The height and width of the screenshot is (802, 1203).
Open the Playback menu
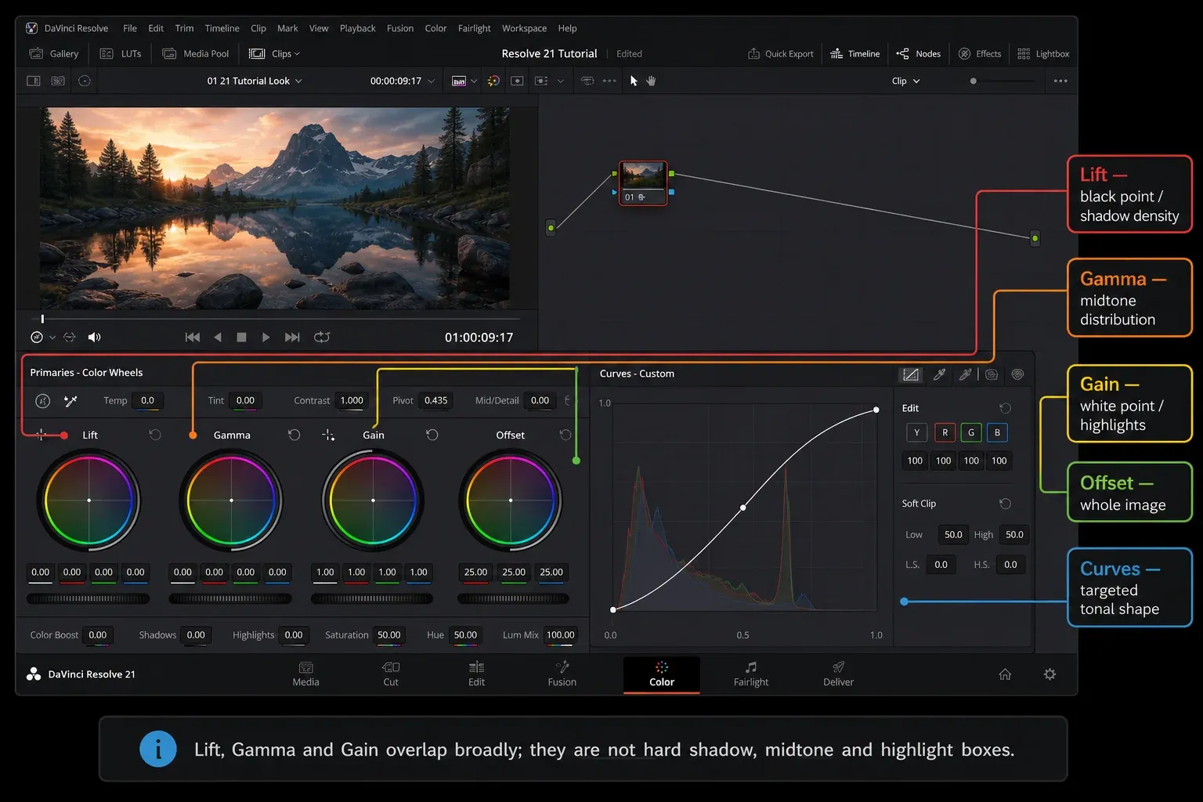click(x=358, y=28)
